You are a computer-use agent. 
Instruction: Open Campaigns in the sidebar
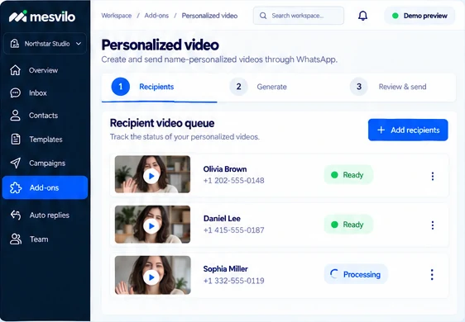tap(47, 163)
